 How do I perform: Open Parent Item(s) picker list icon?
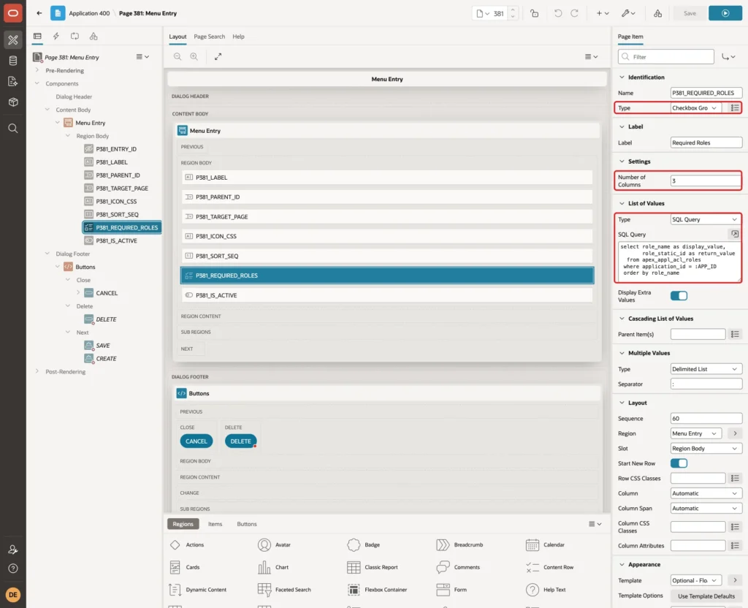click(735, 334)
